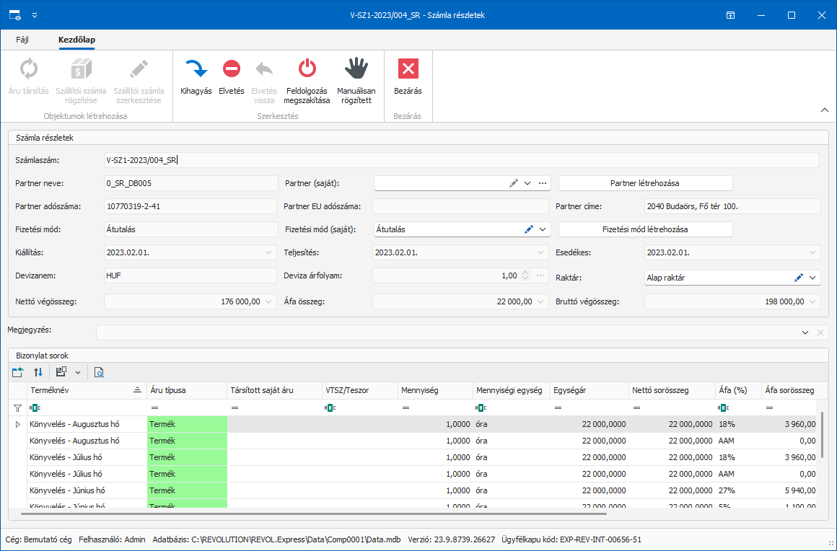Click the Szállítói számla szerkesztése pencil icon
The height and width of the screenshot is (551, 837).
point(139,69)
